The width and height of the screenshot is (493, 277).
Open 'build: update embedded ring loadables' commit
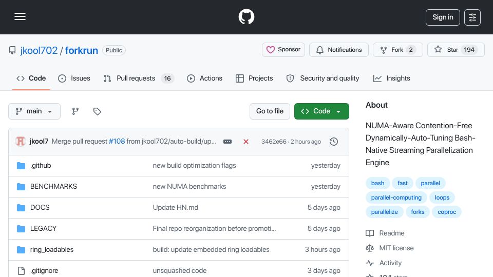211,250
